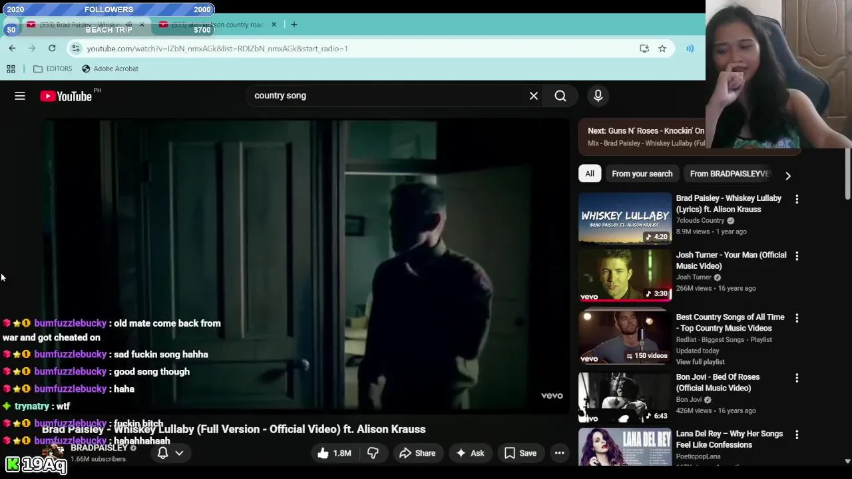Like the video with thumbs up

click(334, 453)
